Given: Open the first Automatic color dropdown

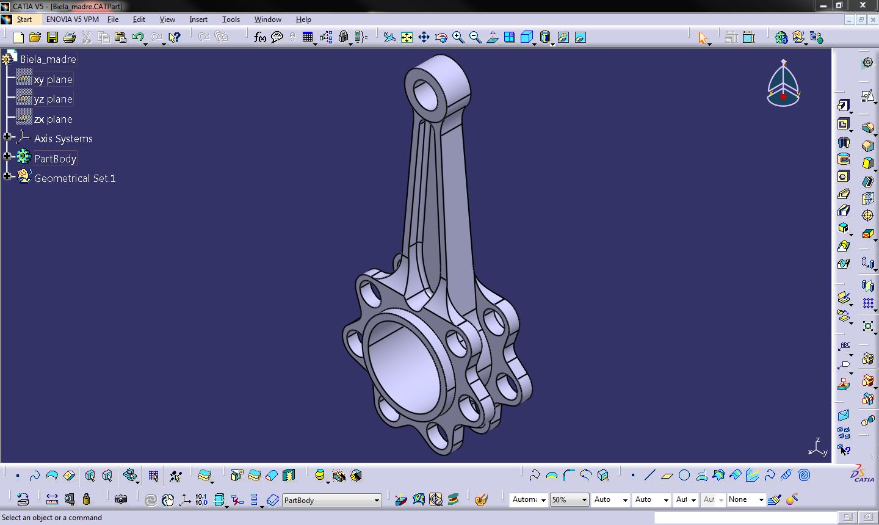Looking at the screenshot, I should [x=543, y=499].
